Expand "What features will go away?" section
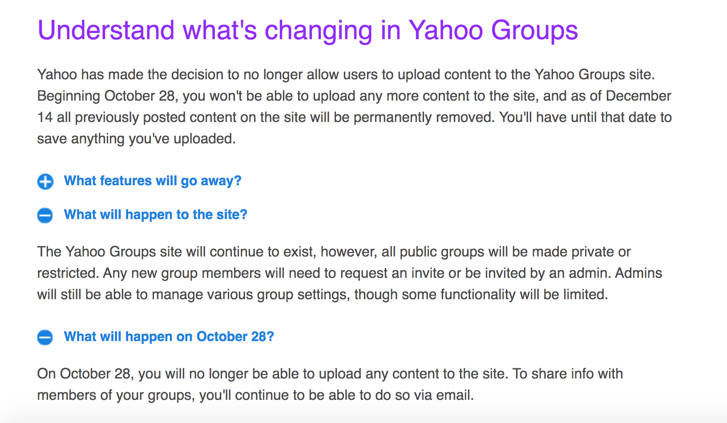 tap(152, 181)
